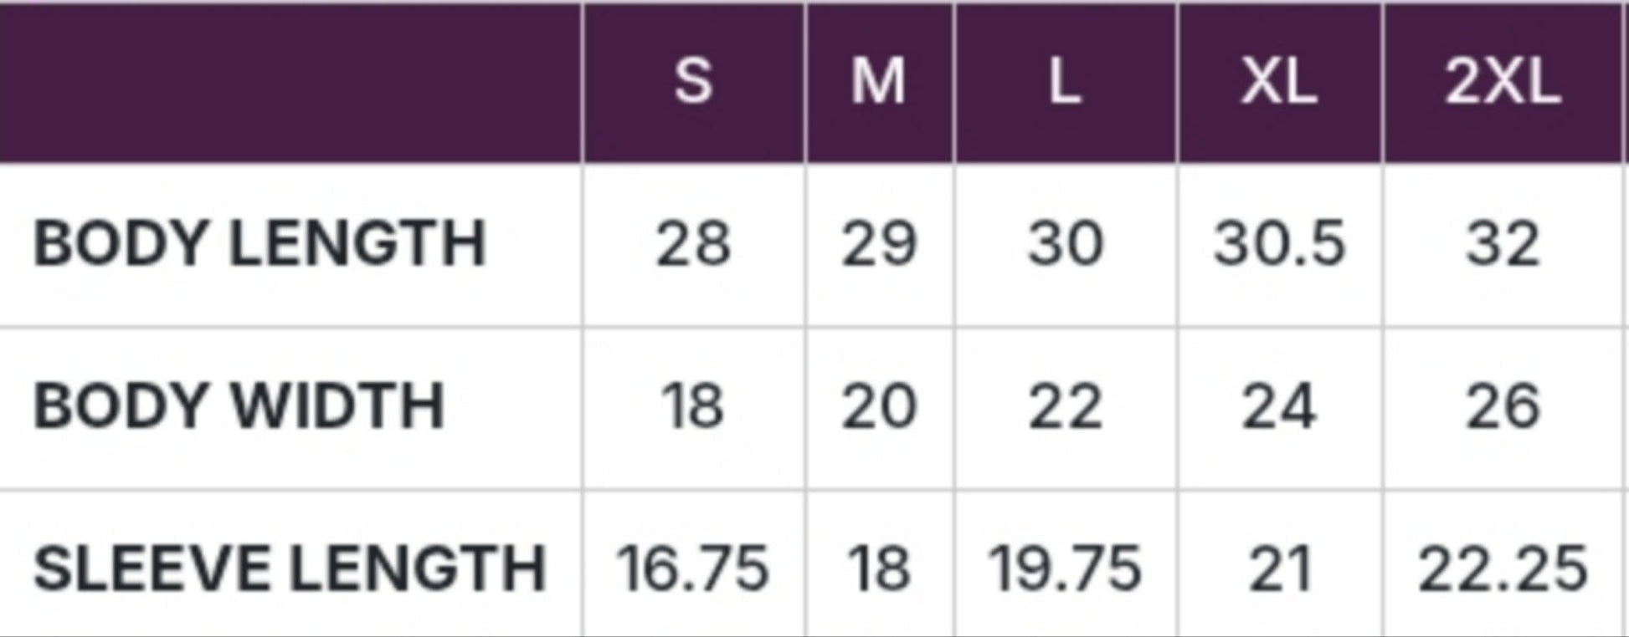
Task: Click the 2XL size column header
Action: [1503, 83]
